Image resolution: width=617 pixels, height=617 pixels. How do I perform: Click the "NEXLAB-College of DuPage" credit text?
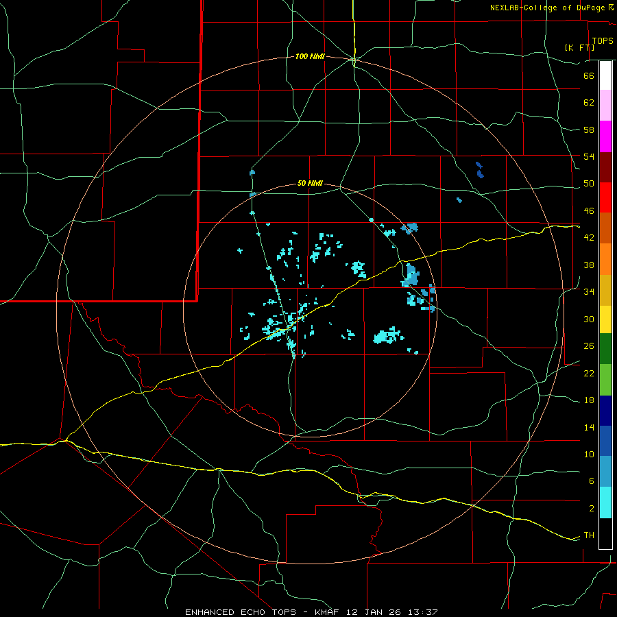point(547,8)
